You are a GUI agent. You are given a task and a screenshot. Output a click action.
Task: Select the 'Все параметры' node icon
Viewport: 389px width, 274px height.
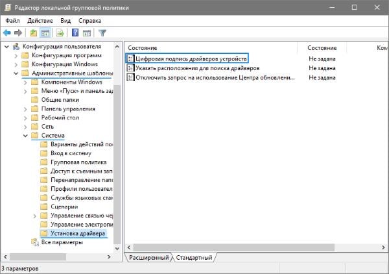tap(35, 242)
